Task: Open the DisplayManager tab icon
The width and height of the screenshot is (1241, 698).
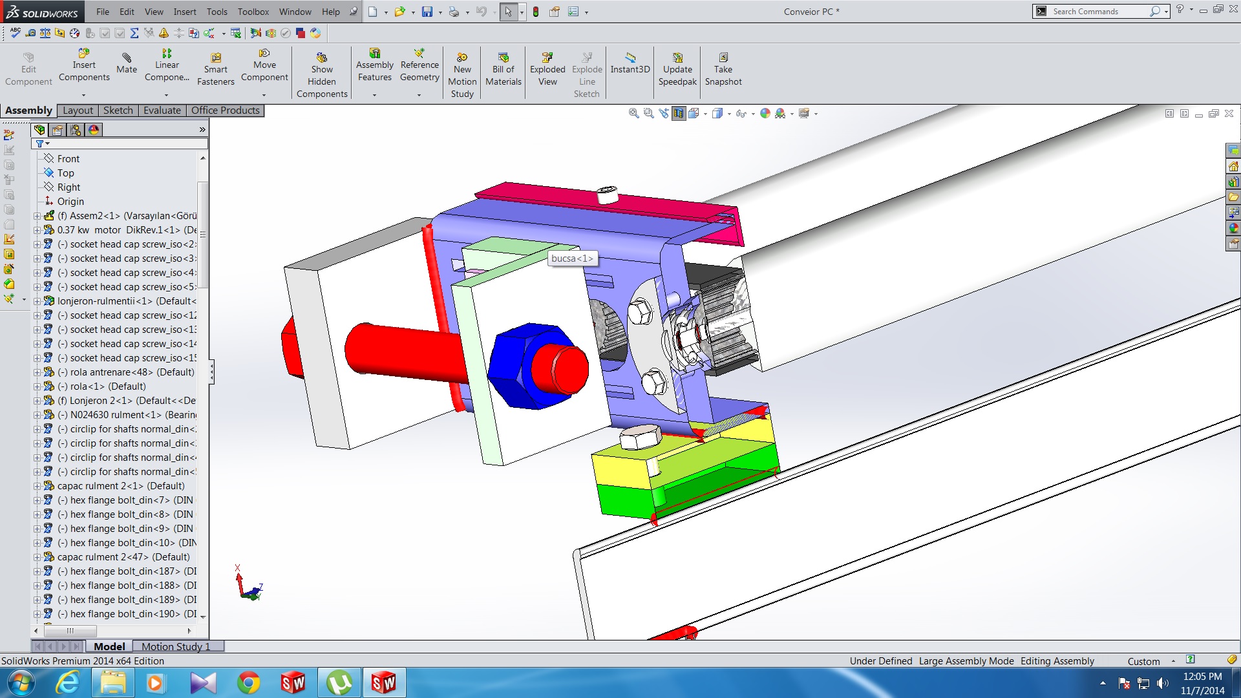Action: 94,130
